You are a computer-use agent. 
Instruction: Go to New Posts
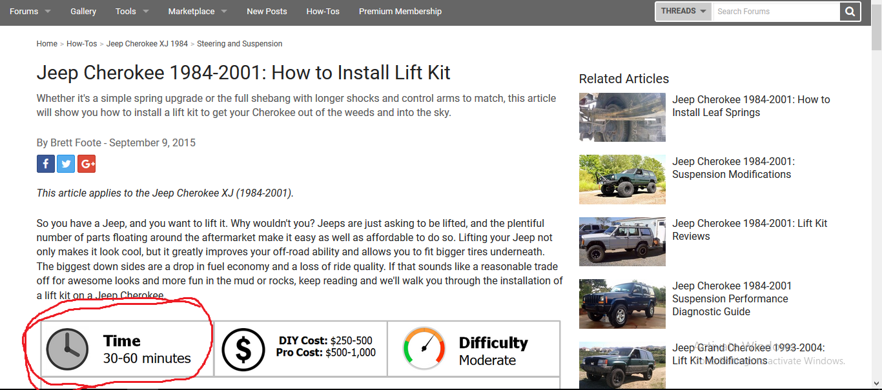[267, 11]
